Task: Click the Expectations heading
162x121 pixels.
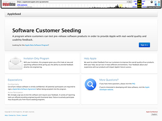Action: [x=15, y=80]
